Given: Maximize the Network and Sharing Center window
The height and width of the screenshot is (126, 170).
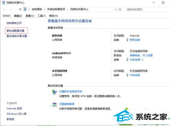Looking at the screenshot, I should pyautogui.click(x=163, y=3).
